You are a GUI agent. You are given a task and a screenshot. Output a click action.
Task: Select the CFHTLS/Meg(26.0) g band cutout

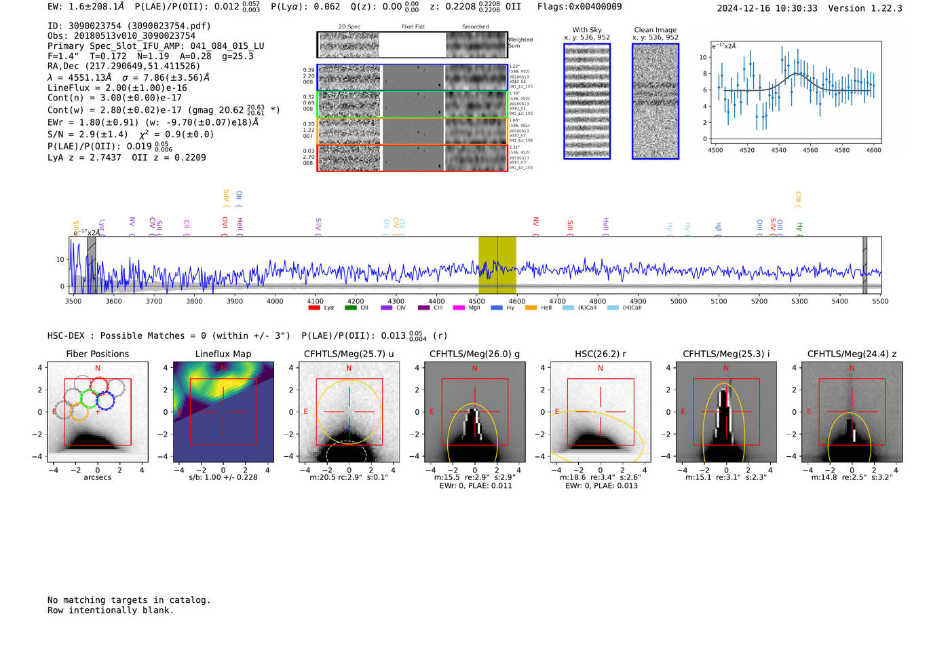click(475, 412)
